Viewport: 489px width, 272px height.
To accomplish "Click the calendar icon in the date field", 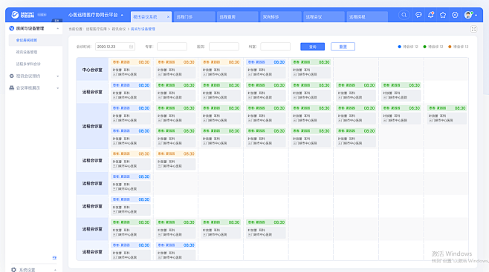I will click(132, 47).
